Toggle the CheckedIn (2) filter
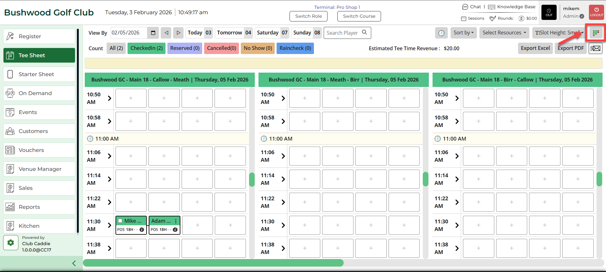Image resolution: width=606 pixels, height=272 pixels. pos(146,48)
